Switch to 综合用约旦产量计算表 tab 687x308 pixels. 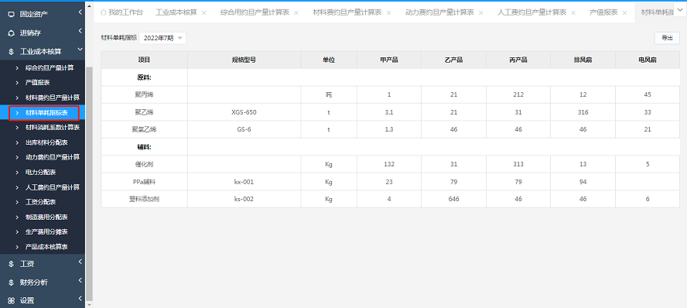(x=255, y=12)
